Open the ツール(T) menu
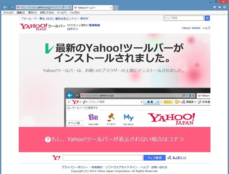The width and height of the screenshot is (229, 174). [61, 13]
